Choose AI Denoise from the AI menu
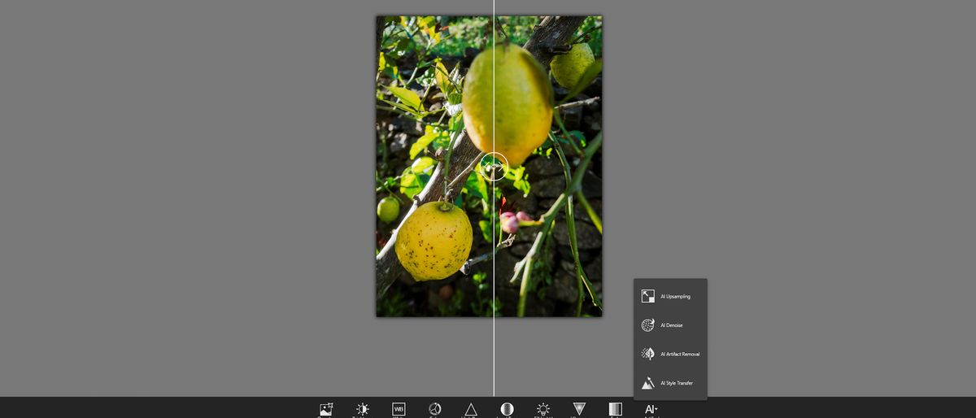The width and height of the screenshot is (976, 418). pyautogui.click(x=670, y=325)
